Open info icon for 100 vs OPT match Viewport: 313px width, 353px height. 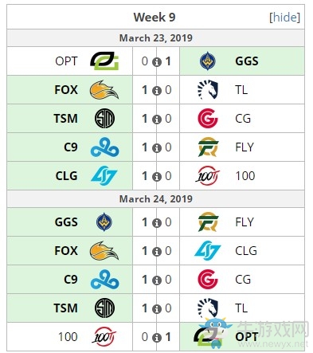[x=157, y=338]
